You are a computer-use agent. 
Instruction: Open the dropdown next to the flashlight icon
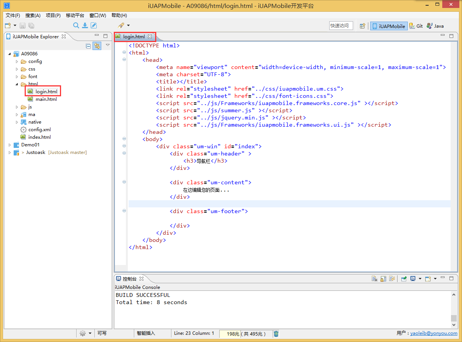click(x=128, y=26)
